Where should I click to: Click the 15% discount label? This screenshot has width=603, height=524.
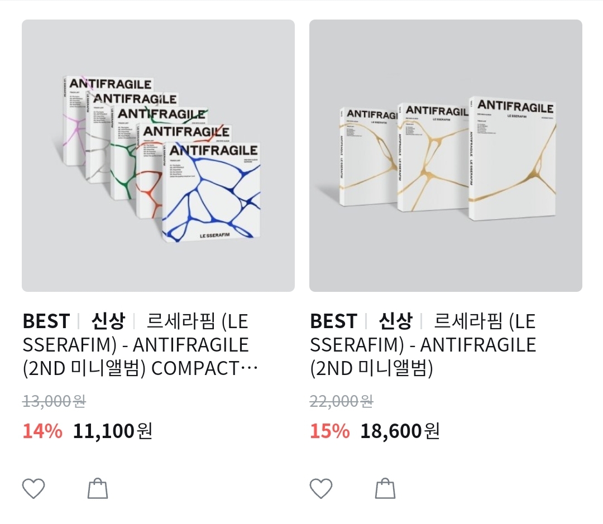[x=325, y=430]
